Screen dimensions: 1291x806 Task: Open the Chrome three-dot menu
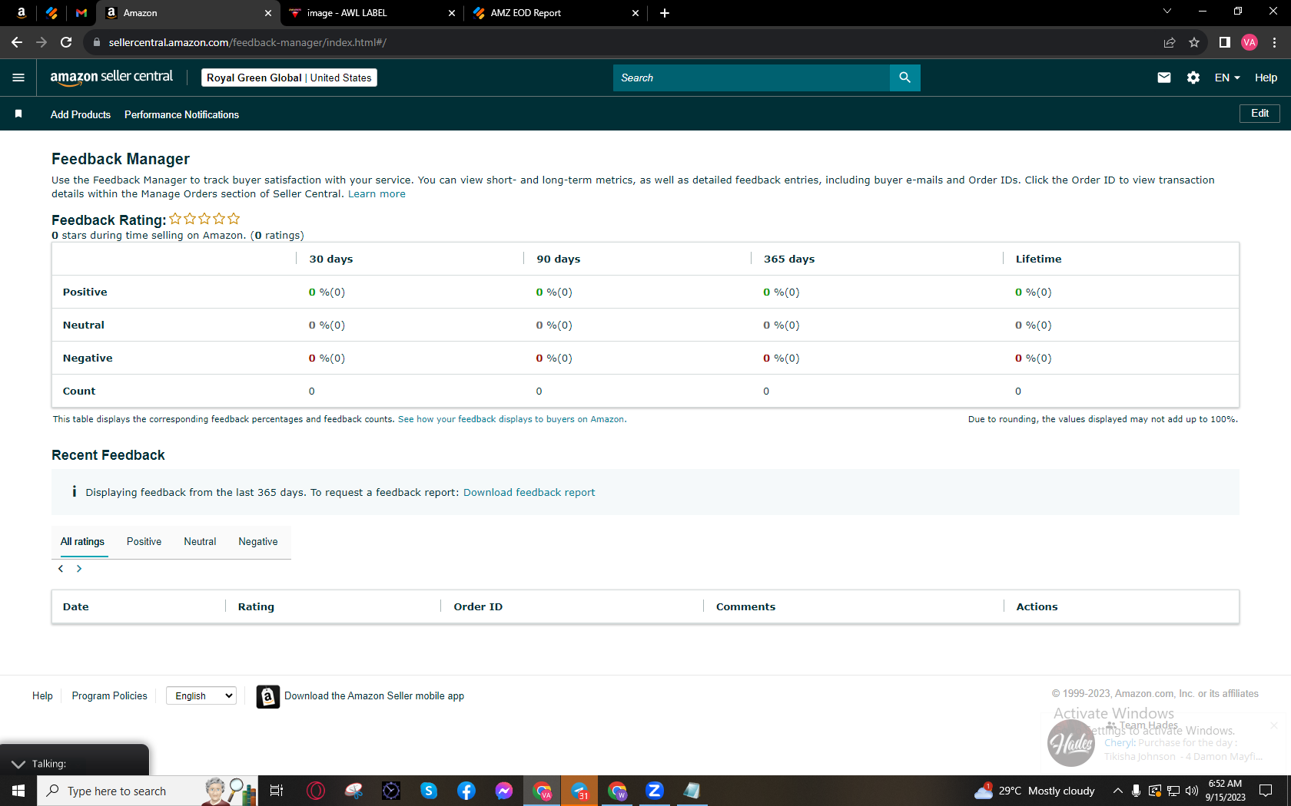tap(1275, 42)
